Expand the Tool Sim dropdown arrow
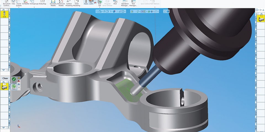 point(100,7)
